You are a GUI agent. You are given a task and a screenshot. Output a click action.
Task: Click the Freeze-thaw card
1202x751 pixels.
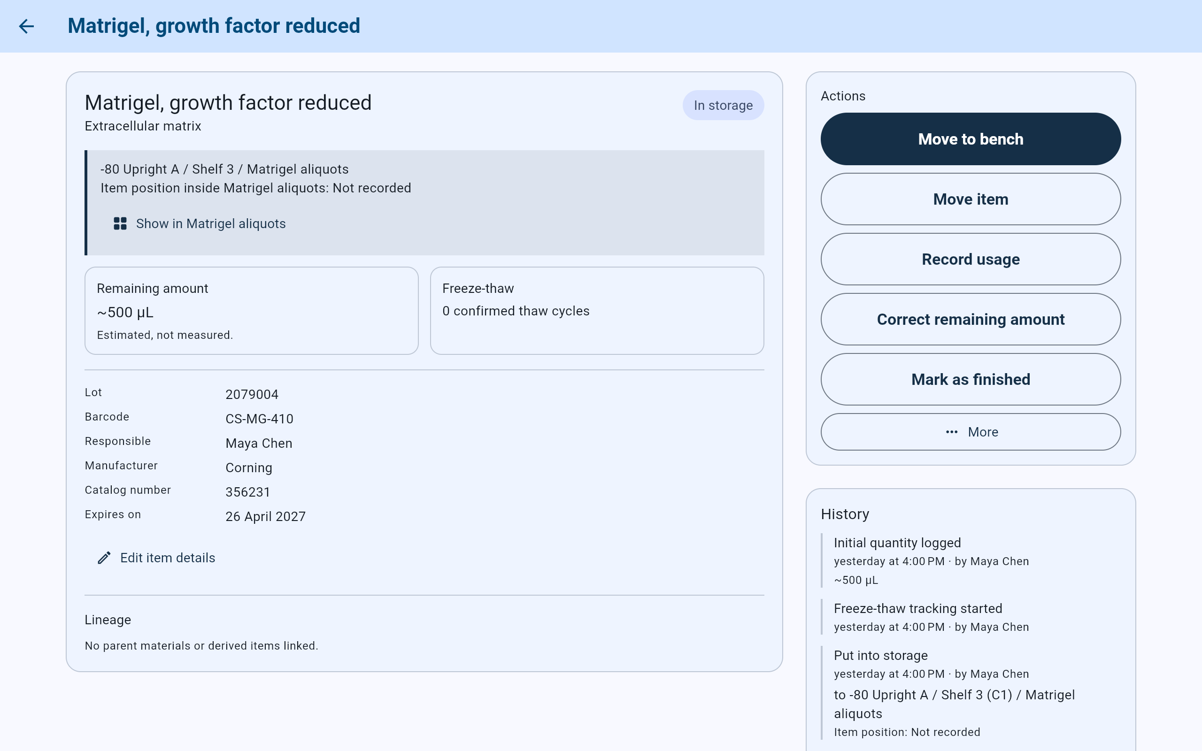pos(597,311)
